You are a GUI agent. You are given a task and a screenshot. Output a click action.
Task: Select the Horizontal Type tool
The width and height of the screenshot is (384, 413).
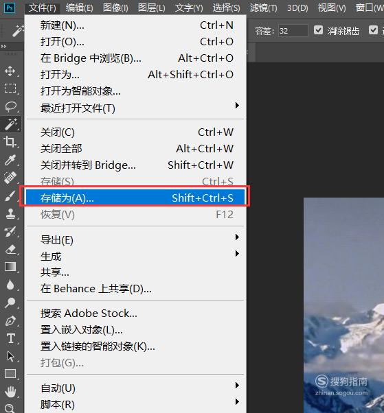tap(10, 338)
